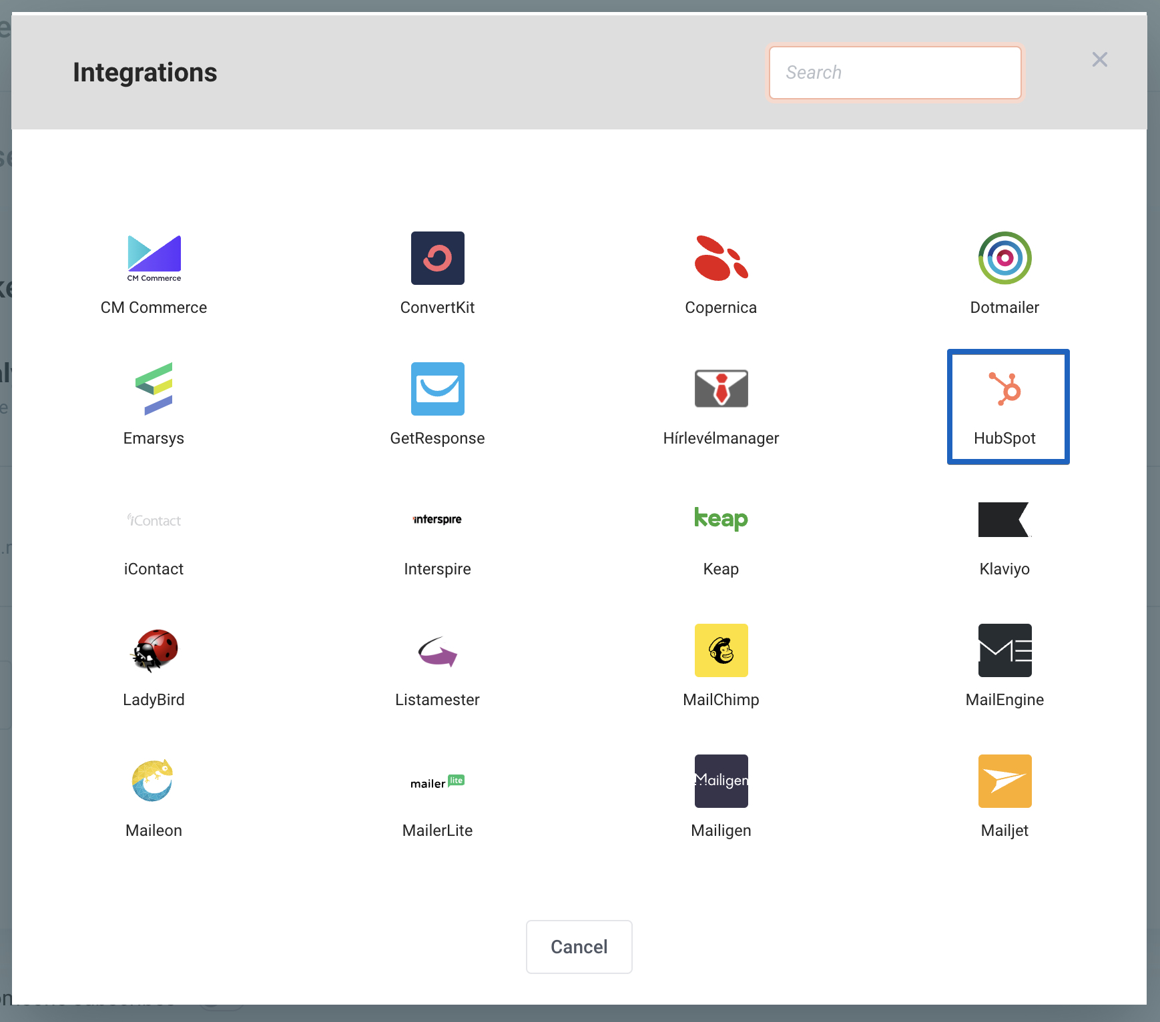
Task: Open the Emarsys integration icon
Action: point(154,389)
